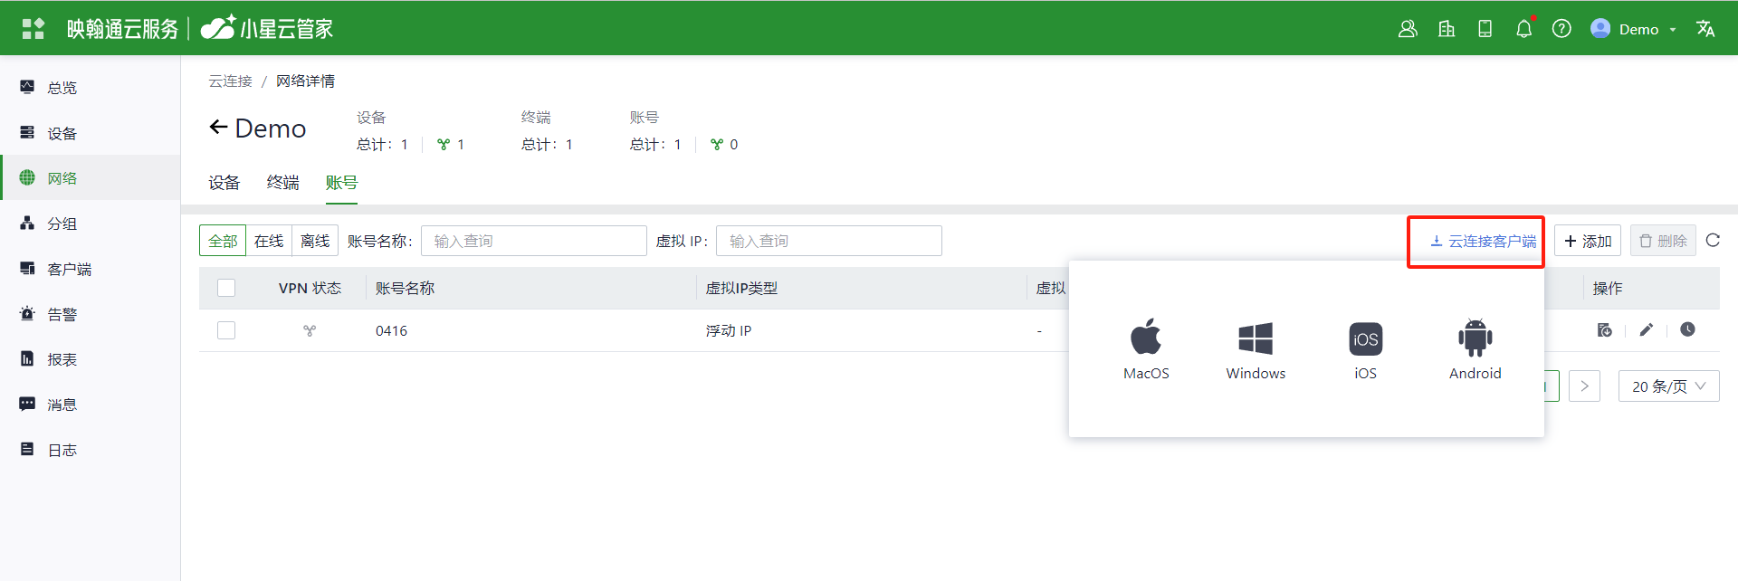Open 报表 in the sidebar
The width and height of the screenshot is (1738, 581).
click(x=90, y=359)
